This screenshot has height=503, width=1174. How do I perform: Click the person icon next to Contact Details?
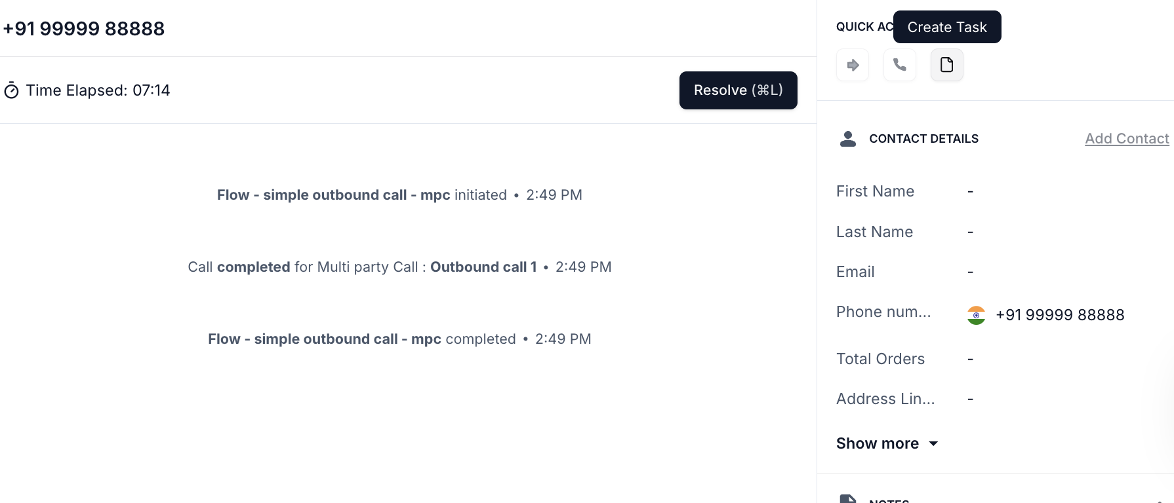848,138
